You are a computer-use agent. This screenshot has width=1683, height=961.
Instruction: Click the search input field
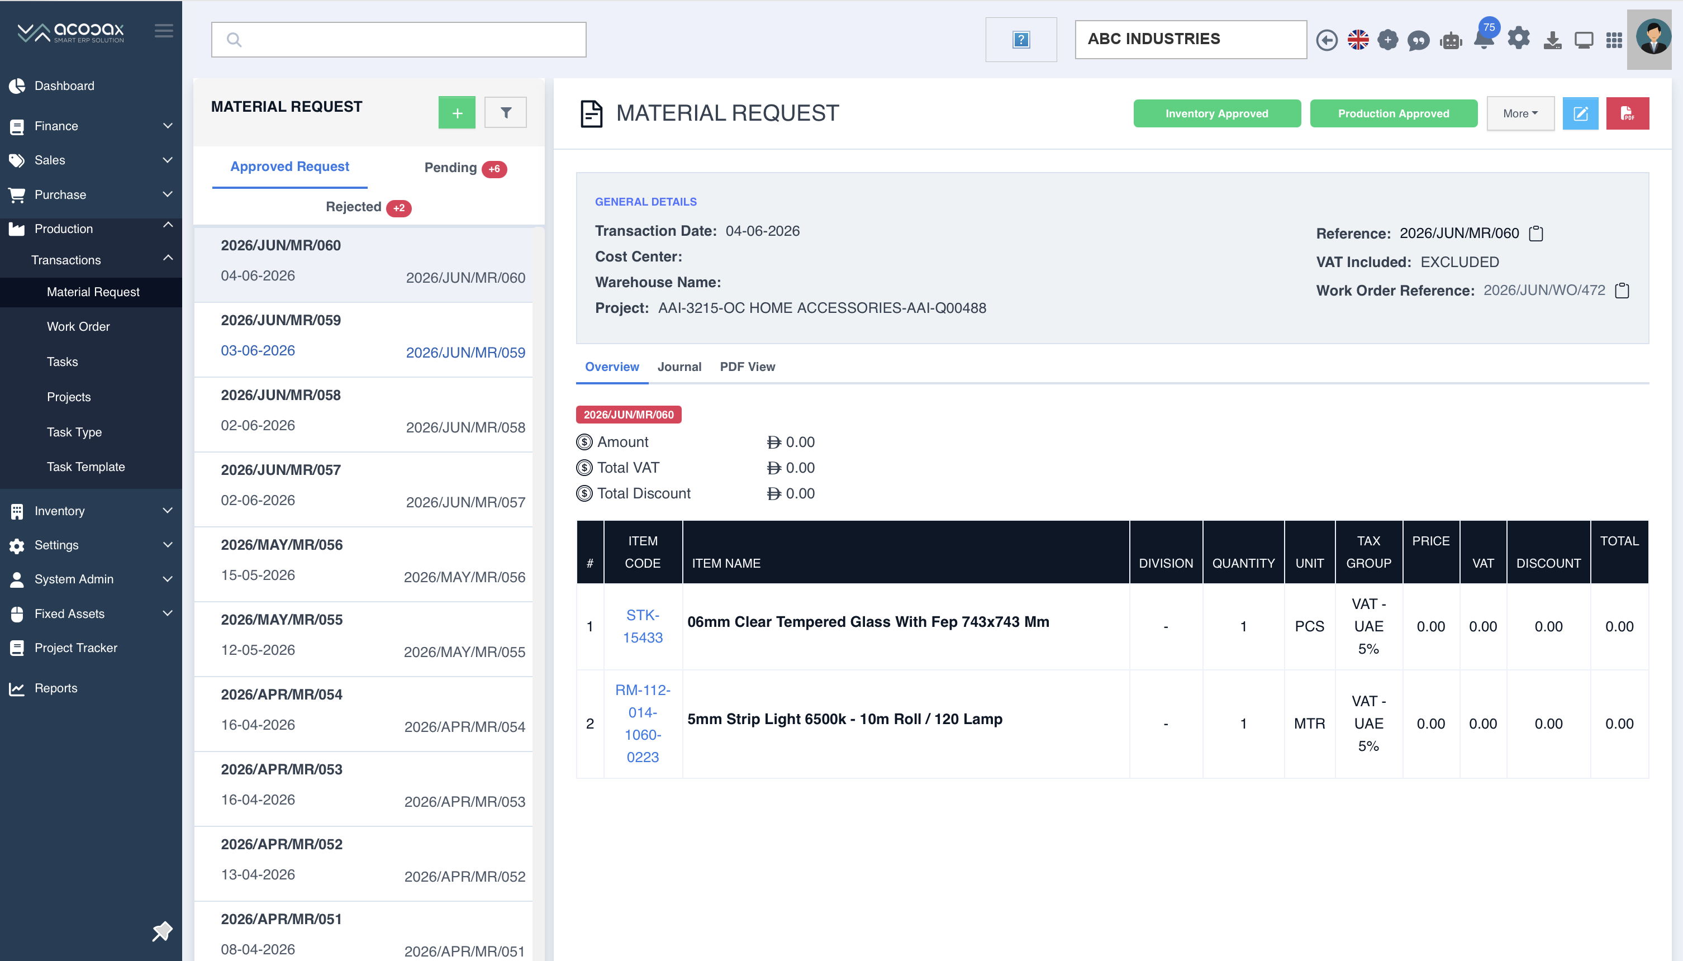tap(398, 40)
